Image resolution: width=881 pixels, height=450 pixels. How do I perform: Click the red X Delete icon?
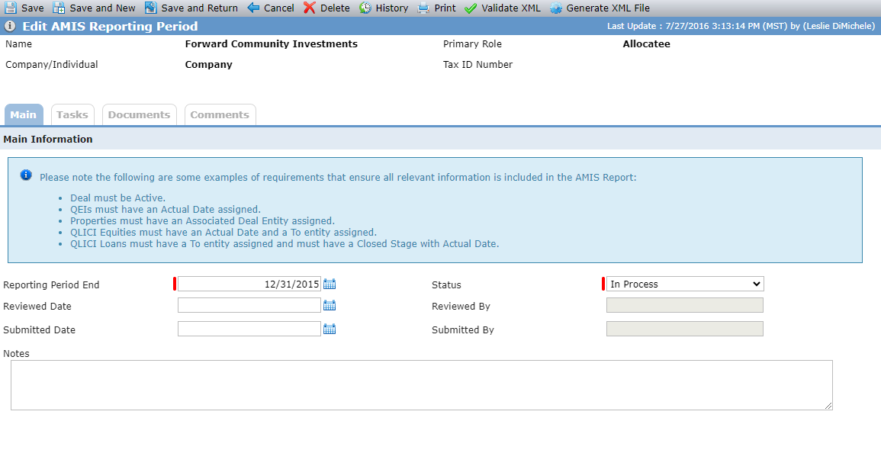tap(310, 8)
